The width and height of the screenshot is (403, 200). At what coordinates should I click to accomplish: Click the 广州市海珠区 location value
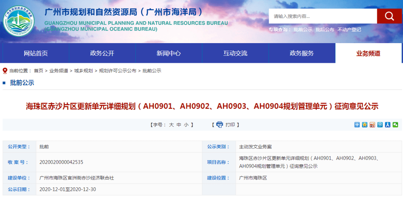(253, 178)
